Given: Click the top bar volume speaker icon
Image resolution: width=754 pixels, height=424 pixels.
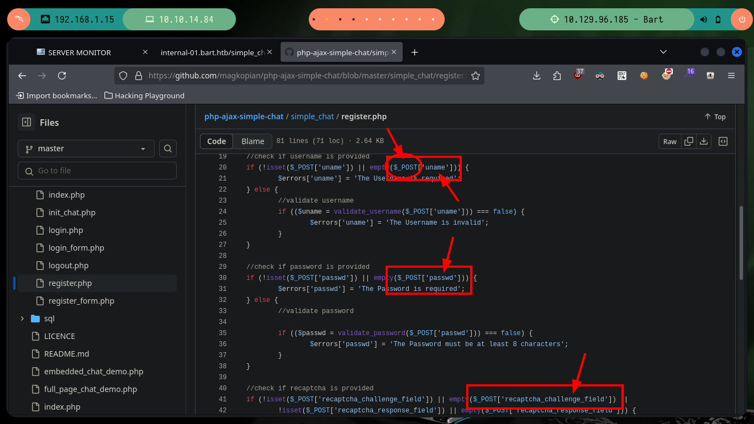Looking at the screenshot, I should [704, 19].
